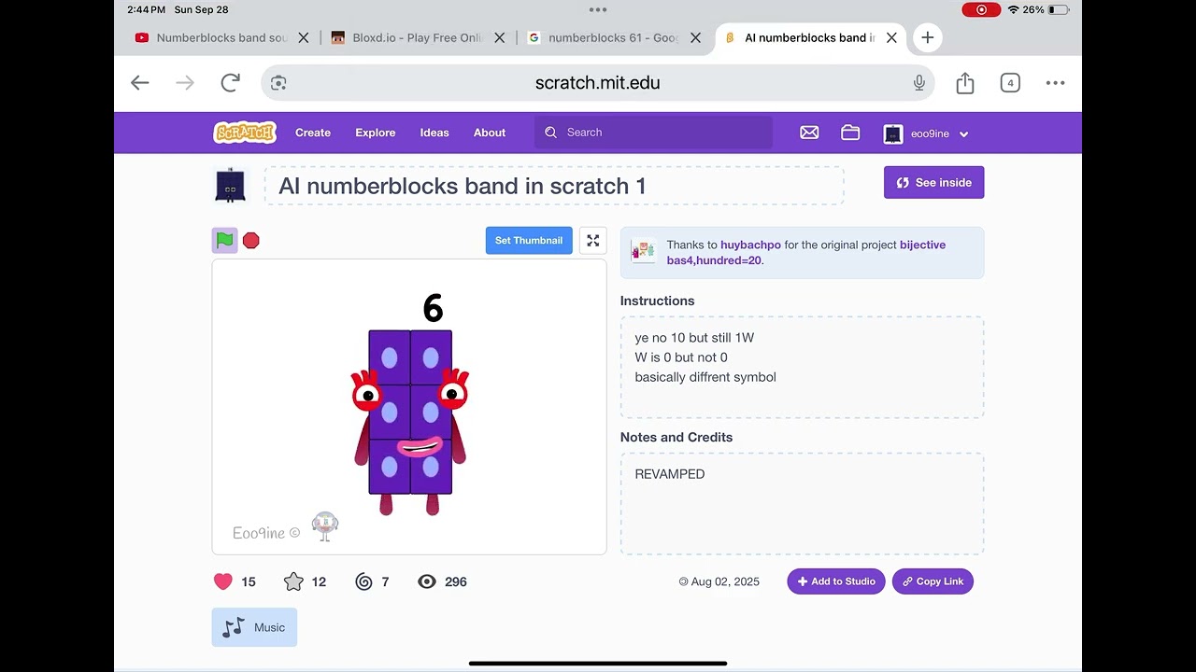
Task: Edit the Instructions text box
Action: [802, 367]
